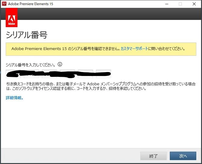This screenshot has width=202, height=164.
Task: Open the カスタマーサポート link
Action: 134,49
